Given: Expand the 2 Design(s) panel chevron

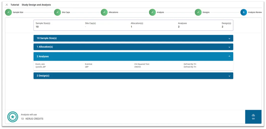Looking at the screenshot, I should (x=229, y=76).
